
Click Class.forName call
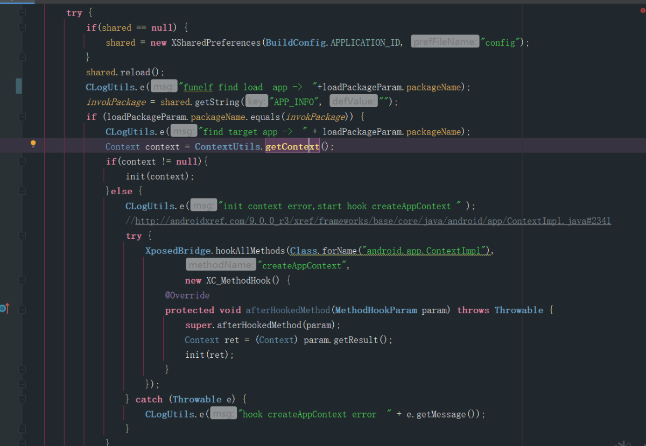(x=323, y=251)
